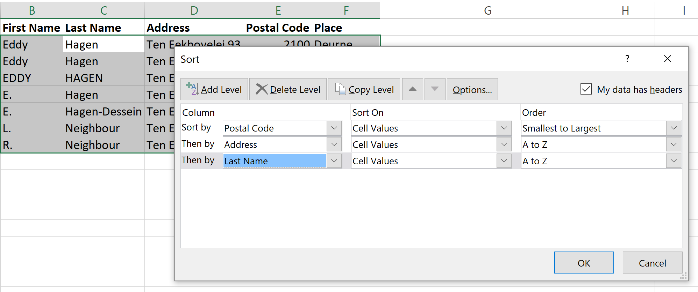Cancel the Sort dialog
Image resolution: width=698 pixels, height=292 pixels.
[653, 263]
